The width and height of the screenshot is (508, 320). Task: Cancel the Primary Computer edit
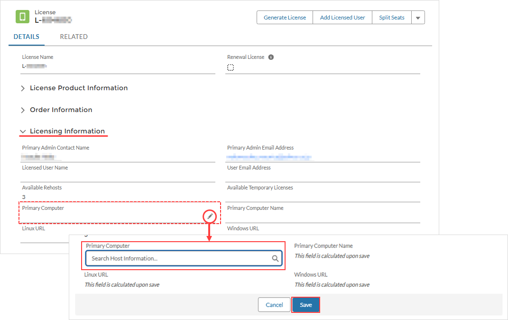(x=274, y=305)
